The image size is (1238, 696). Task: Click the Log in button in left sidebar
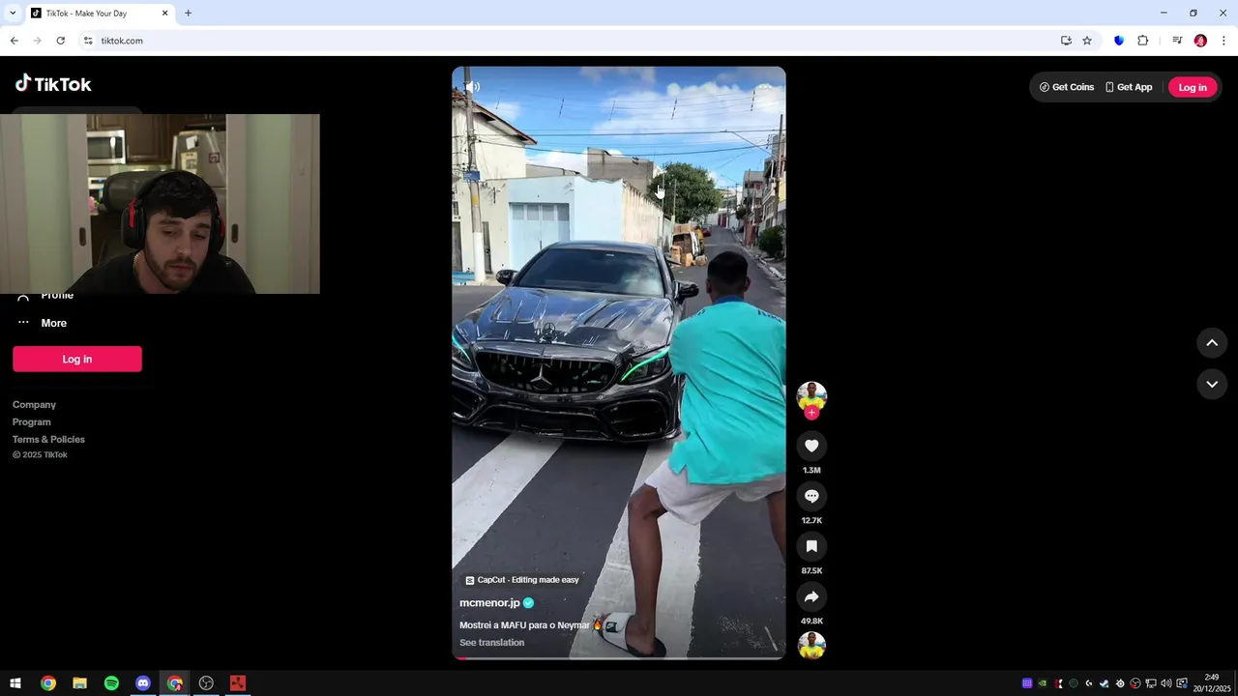77,359
